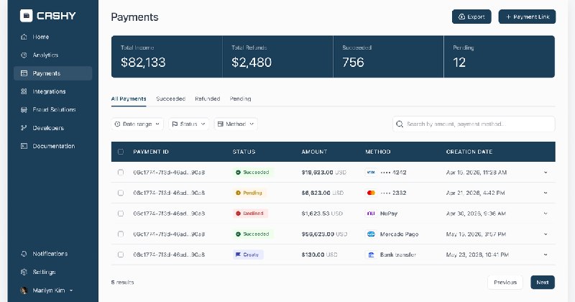Go to Next results page
Image resolution: width=575 pixels, height=302 pixels.
(543, 282)
